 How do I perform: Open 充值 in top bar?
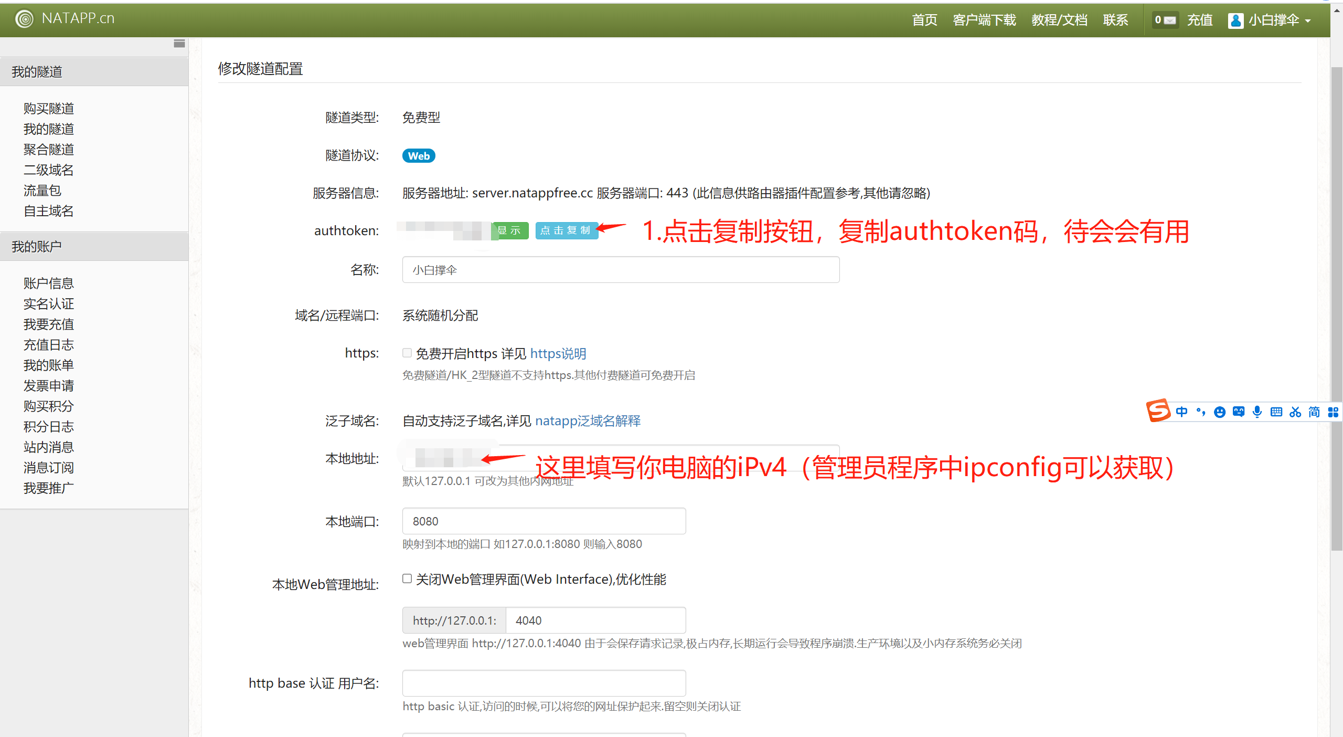click(x=1200, y=20)
